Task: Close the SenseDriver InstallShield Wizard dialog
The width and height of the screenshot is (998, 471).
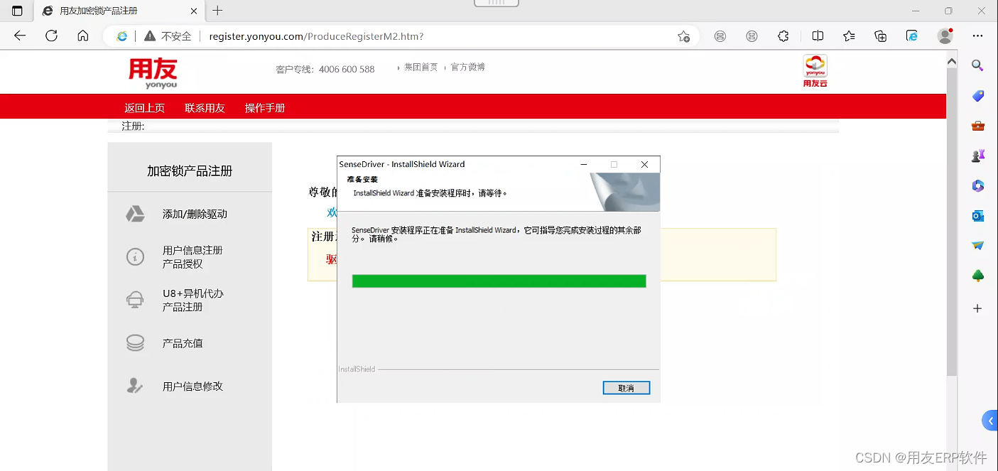Action: [644, 164]
